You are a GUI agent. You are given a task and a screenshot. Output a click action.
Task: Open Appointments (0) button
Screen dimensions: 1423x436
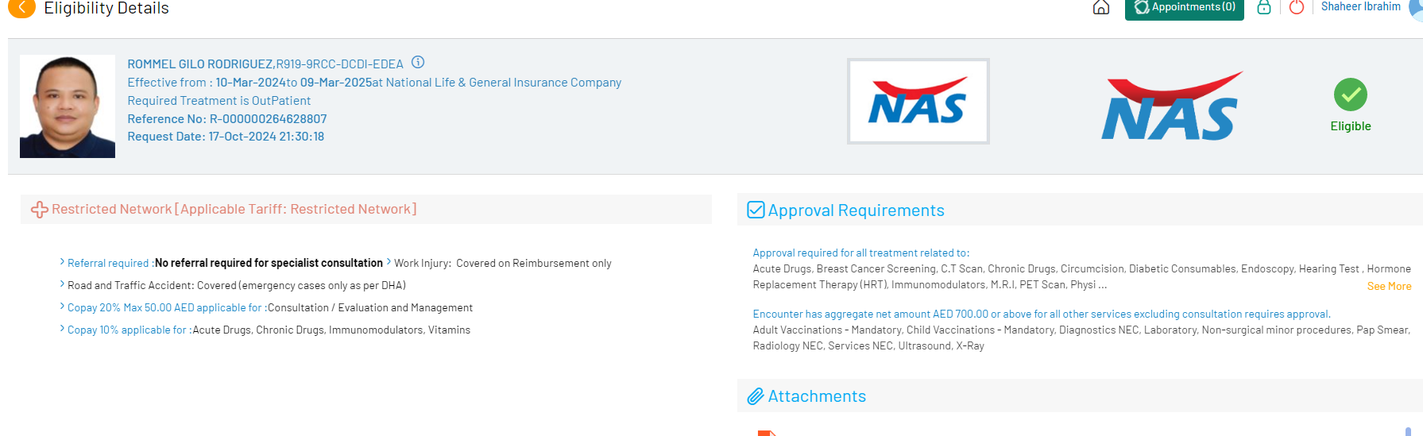tap(1185, 8)
